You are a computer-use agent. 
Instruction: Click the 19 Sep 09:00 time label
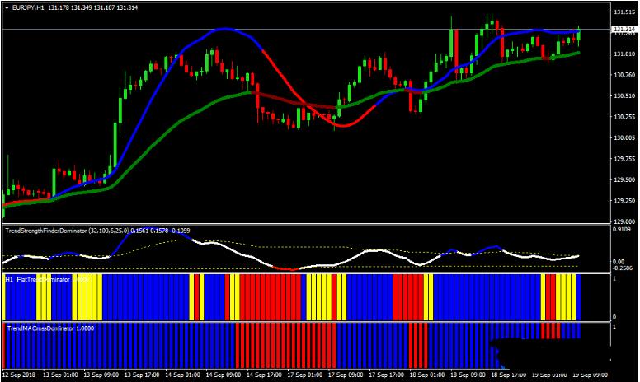pos(590,375)
